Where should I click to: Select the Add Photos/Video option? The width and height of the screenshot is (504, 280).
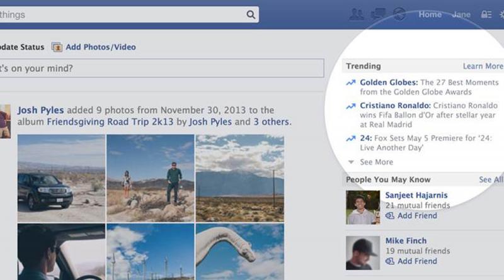[101, 47]
